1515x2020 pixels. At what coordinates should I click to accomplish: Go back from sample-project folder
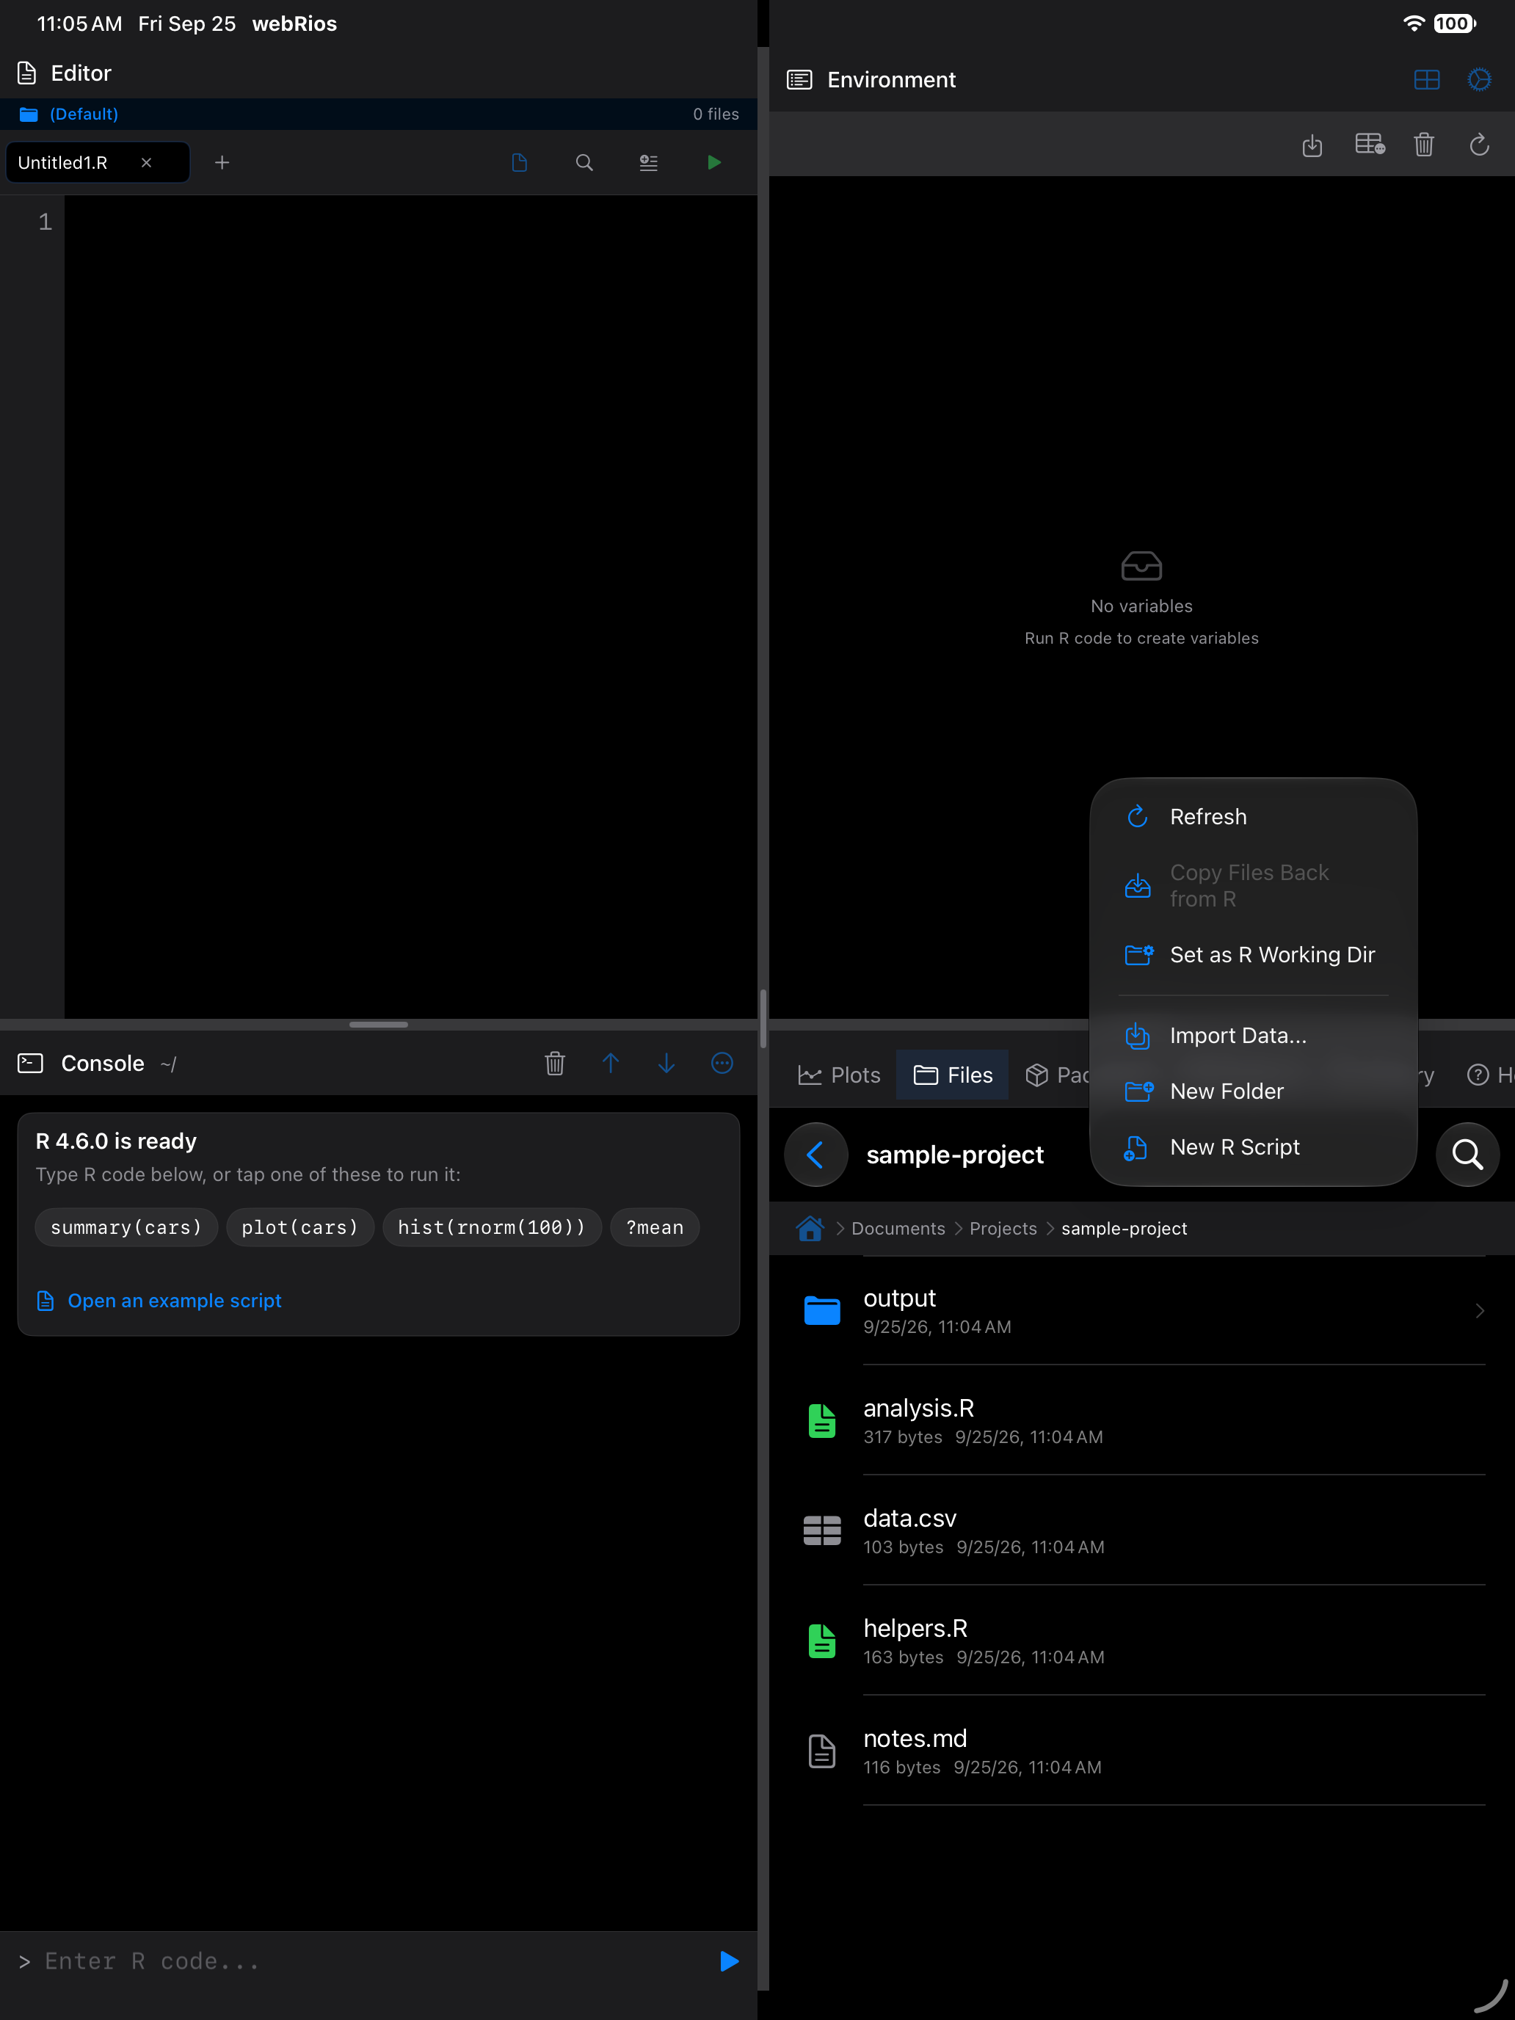[815, 1155]
